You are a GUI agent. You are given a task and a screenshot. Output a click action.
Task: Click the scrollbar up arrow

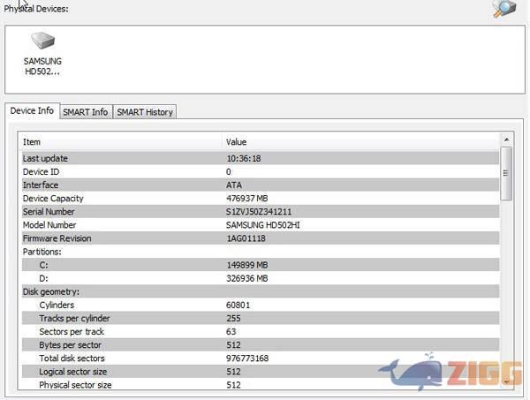(506, 140)
